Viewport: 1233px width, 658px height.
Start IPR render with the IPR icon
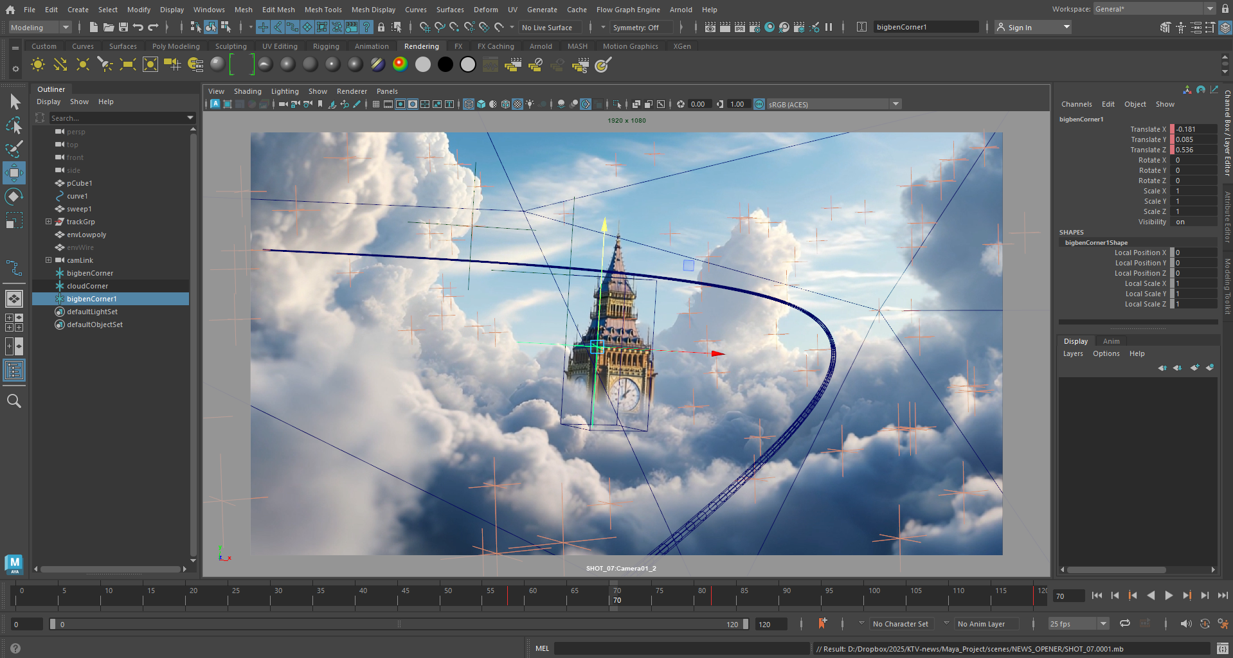point(740,27)
